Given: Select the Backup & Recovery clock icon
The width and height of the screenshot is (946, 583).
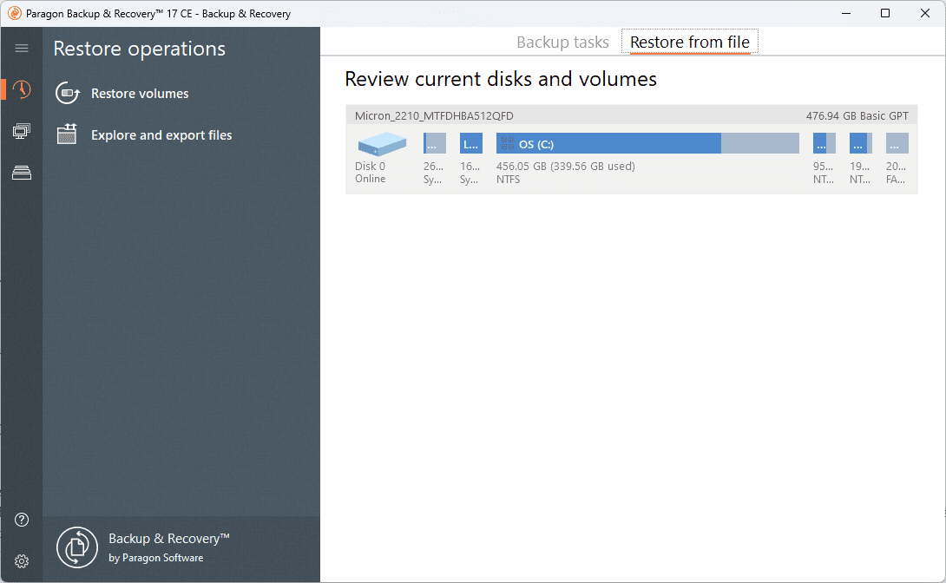Looking at the screenshot, I should pyautogui.click(x=22, y=89).
